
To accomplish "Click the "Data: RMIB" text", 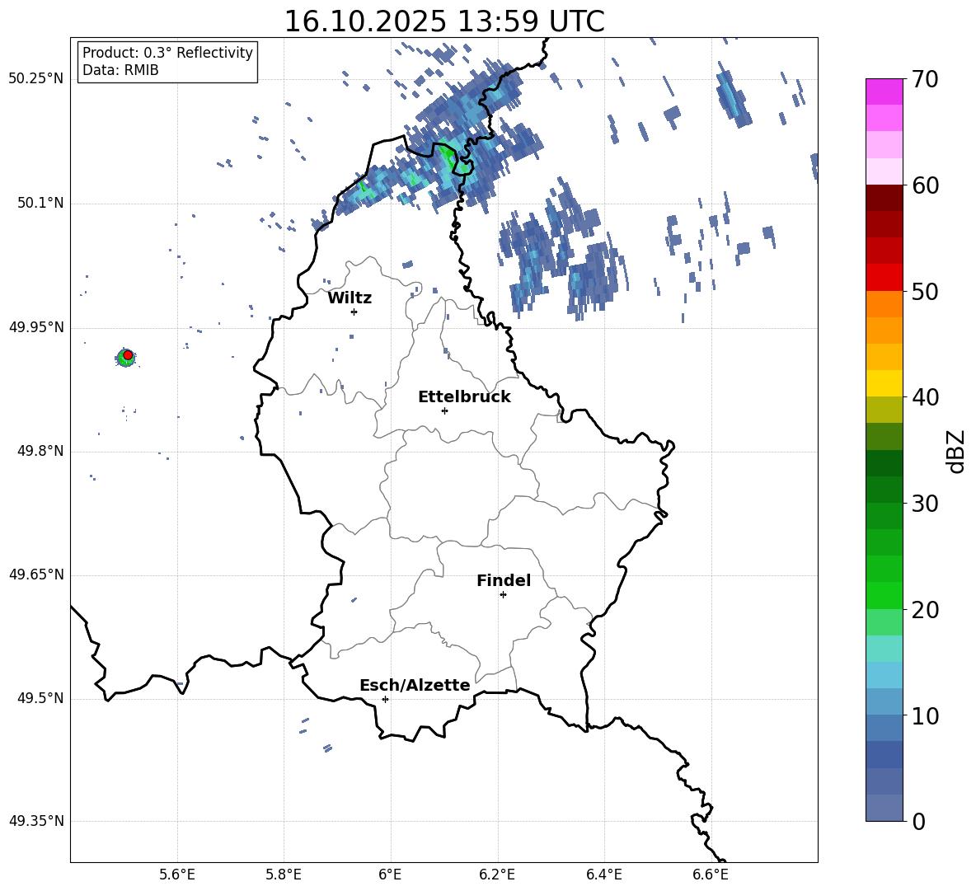I will click(120, 70).
